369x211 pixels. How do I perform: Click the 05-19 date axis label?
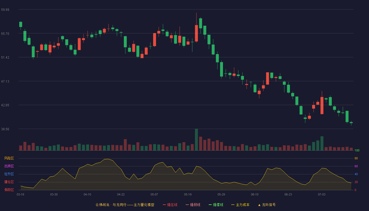(x=188, y=194)
